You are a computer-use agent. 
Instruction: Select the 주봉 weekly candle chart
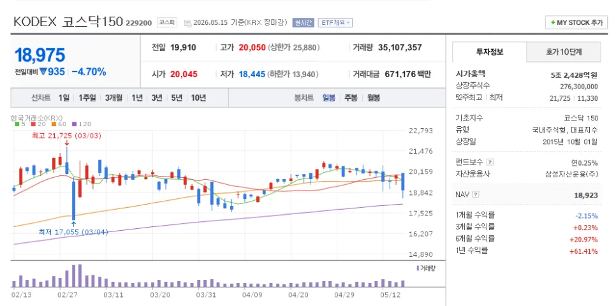[351, 98]
